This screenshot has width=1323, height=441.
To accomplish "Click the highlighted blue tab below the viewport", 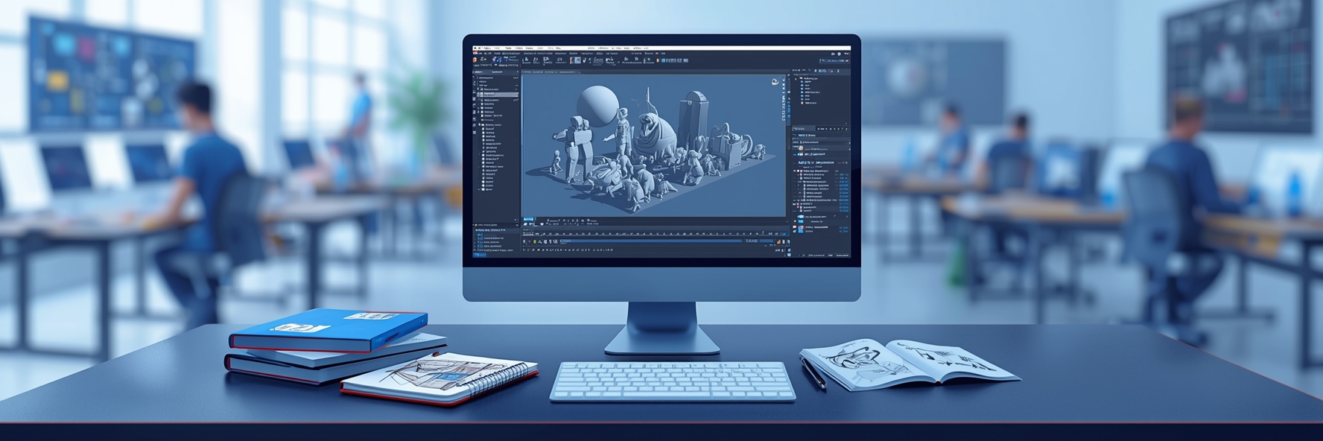I will point(528,219).
